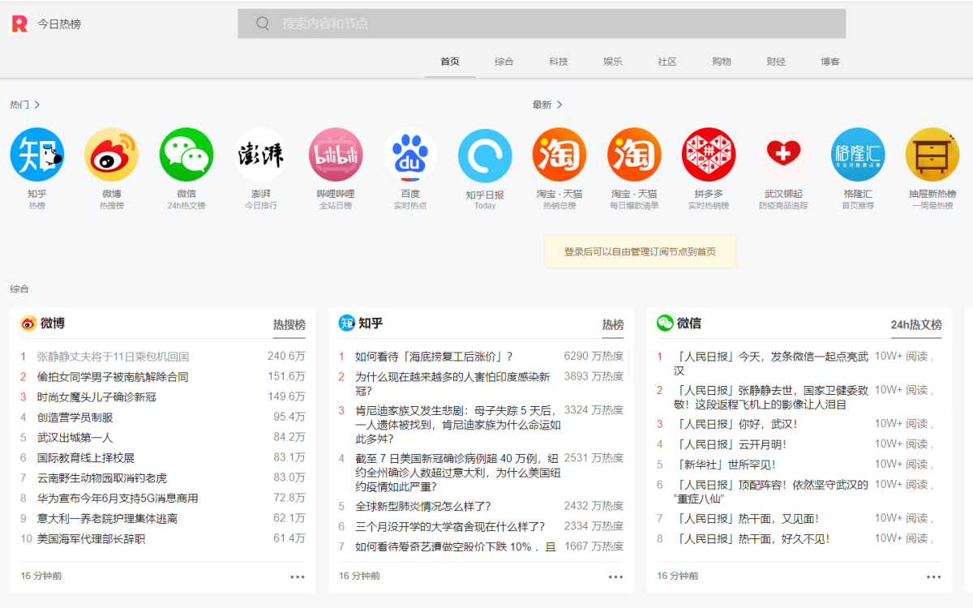Open the Zhihu card three-dot menu
The height and width of the screenshot is (608, 973).
[x=615, y=576]
